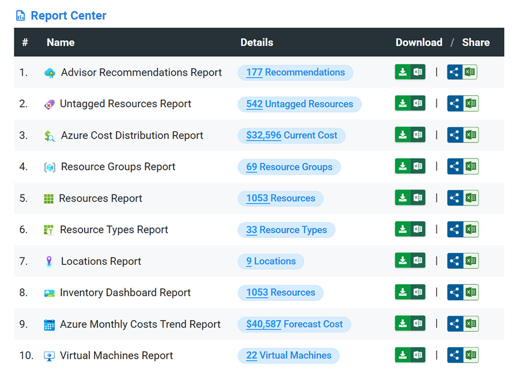Viewport: 515px width, 386px height.
Task: Share the Untagged Resources Report
Action: click(x=463, y=104)
